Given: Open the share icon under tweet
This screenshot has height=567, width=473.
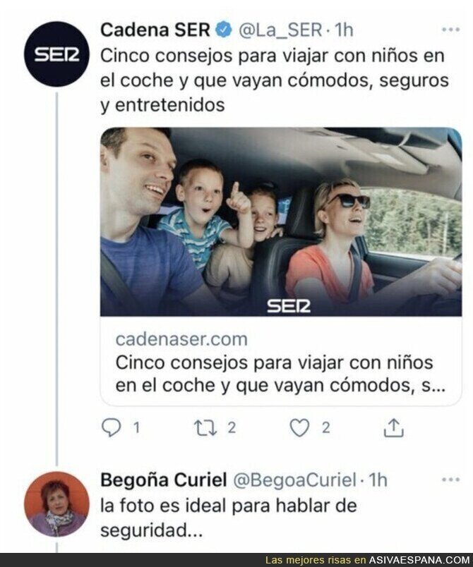Looking at the screenshot, I should (393, 428).
